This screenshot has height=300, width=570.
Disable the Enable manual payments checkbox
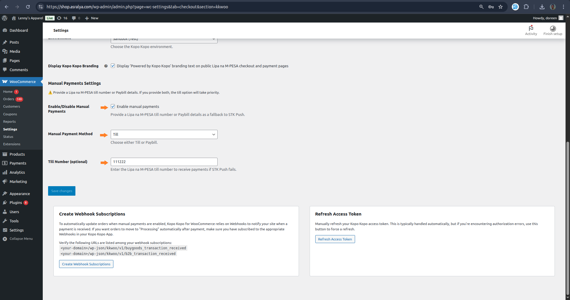coord(113,106)
